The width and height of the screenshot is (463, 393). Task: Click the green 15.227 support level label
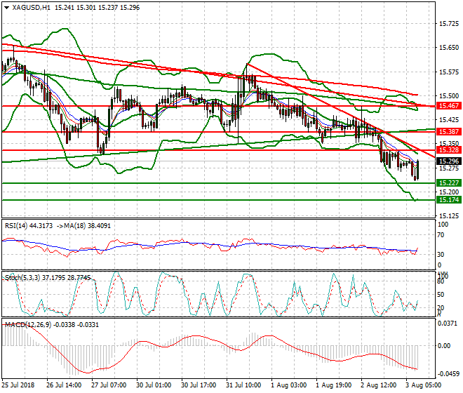(449, 183)
